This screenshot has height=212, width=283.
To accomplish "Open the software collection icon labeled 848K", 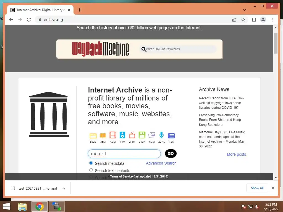I will [142, 135].
